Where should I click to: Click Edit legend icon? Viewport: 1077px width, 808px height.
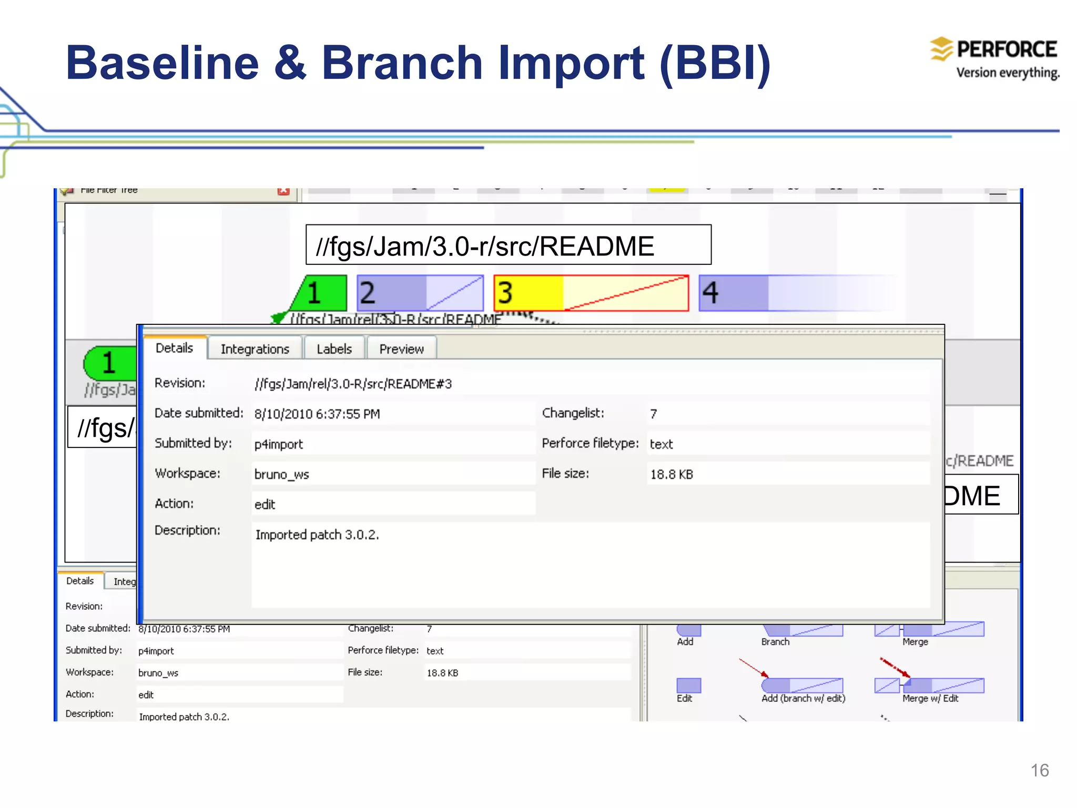click(x=688, y=686)
